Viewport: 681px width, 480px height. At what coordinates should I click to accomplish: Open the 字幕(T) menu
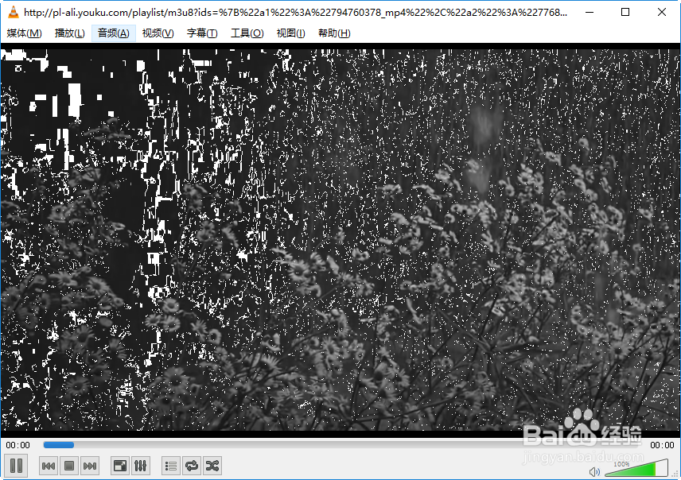click(x=202, y=33)
